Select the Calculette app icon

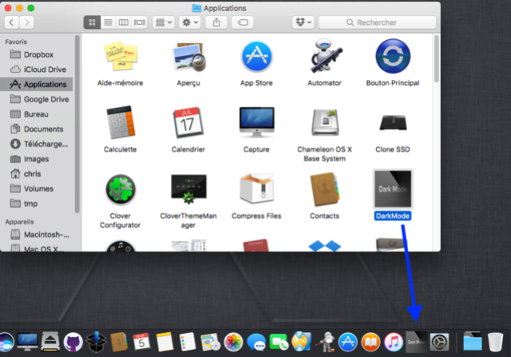pyautogui.click(x=121, y=122)
